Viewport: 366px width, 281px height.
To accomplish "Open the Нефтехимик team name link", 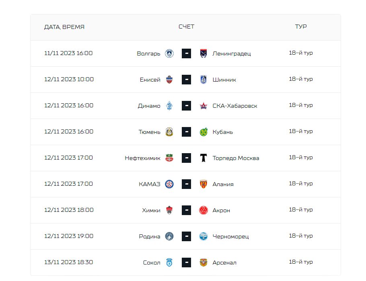I will (x=143, y=158).
